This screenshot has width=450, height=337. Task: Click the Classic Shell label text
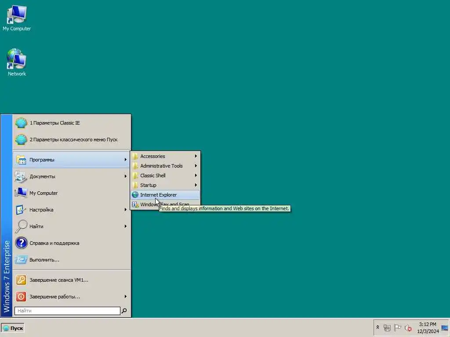[152, 176]
